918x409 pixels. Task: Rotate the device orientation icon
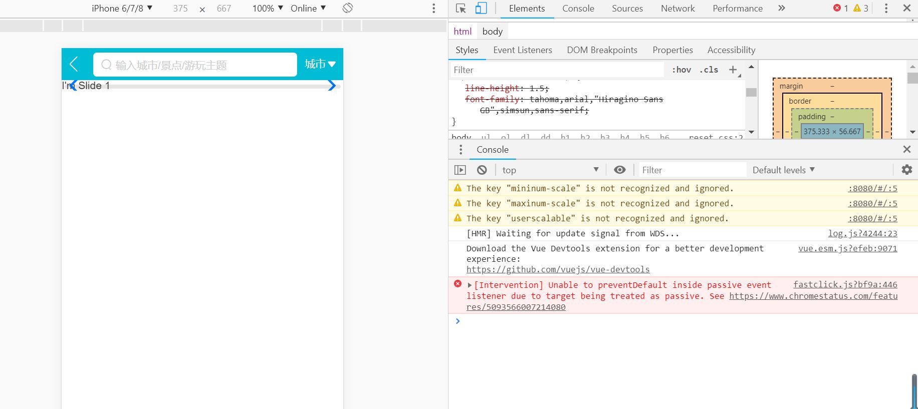pos(348,8)
